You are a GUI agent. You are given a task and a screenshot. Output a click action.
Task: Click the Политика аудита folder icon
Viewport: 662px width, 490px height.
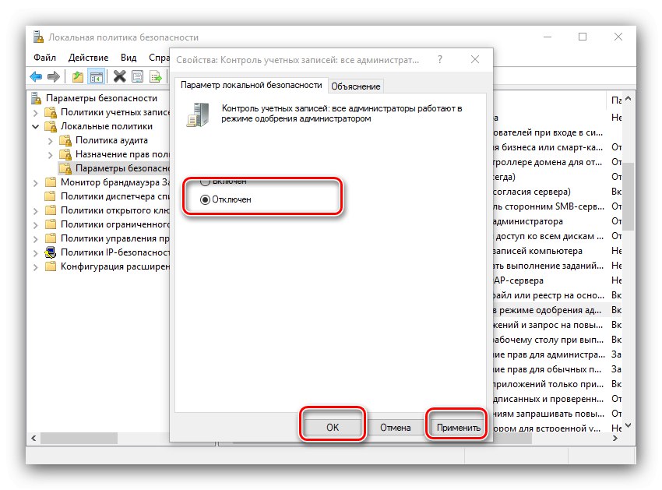(x=65, y=140)
